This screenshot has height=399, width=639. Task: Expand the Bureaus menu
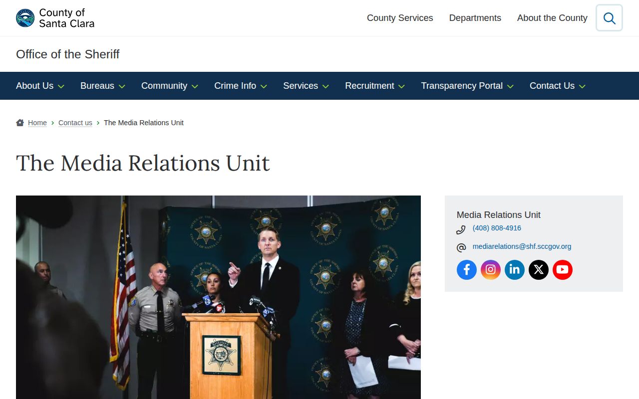coord(102,86)
